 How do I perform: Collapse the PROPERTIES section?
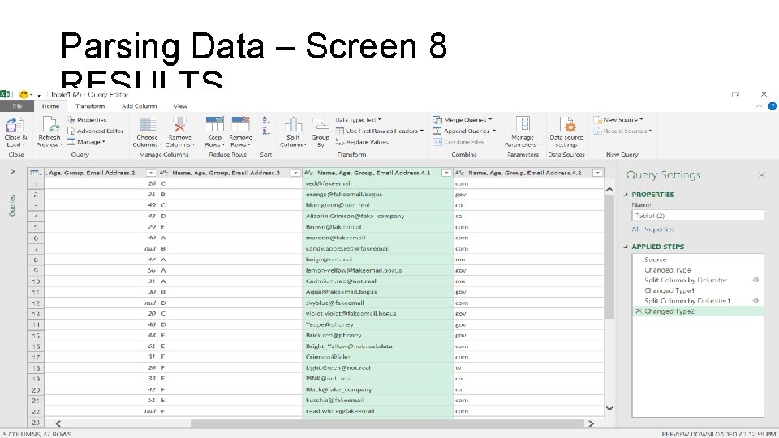(626, 195)
